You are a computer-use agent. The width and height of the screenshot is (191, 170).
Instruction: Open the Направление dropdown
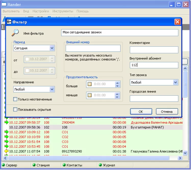pyautogui.click(x=52, y=89)
